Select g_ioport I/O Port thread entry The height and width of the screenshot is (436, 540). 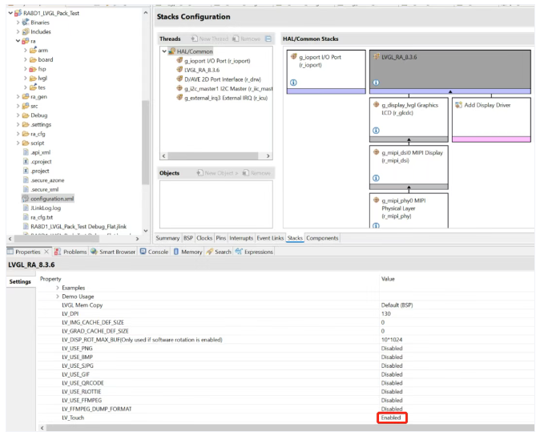(217, 61)
